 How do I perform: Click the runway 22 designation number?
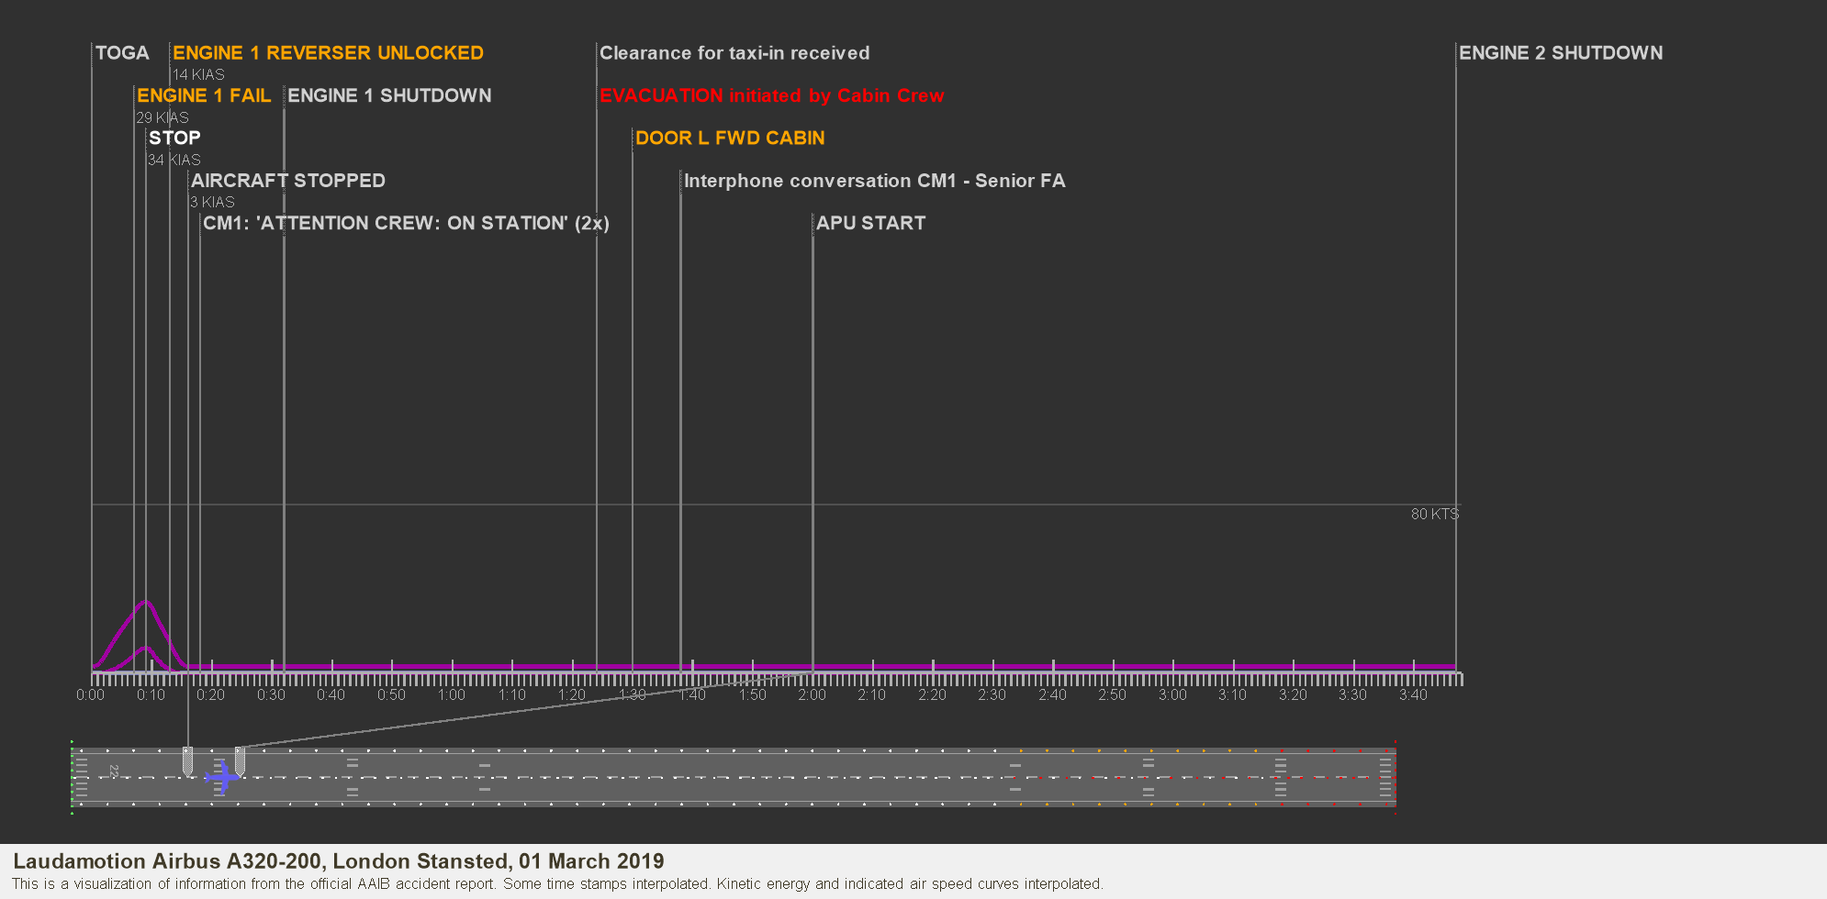[113, 771]
